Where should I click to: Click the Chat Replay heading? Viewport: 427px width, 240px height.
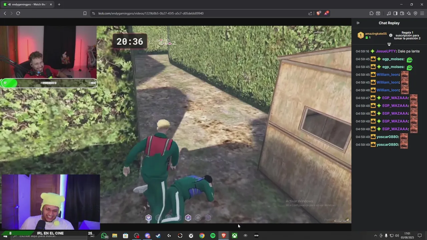(389, 23)
